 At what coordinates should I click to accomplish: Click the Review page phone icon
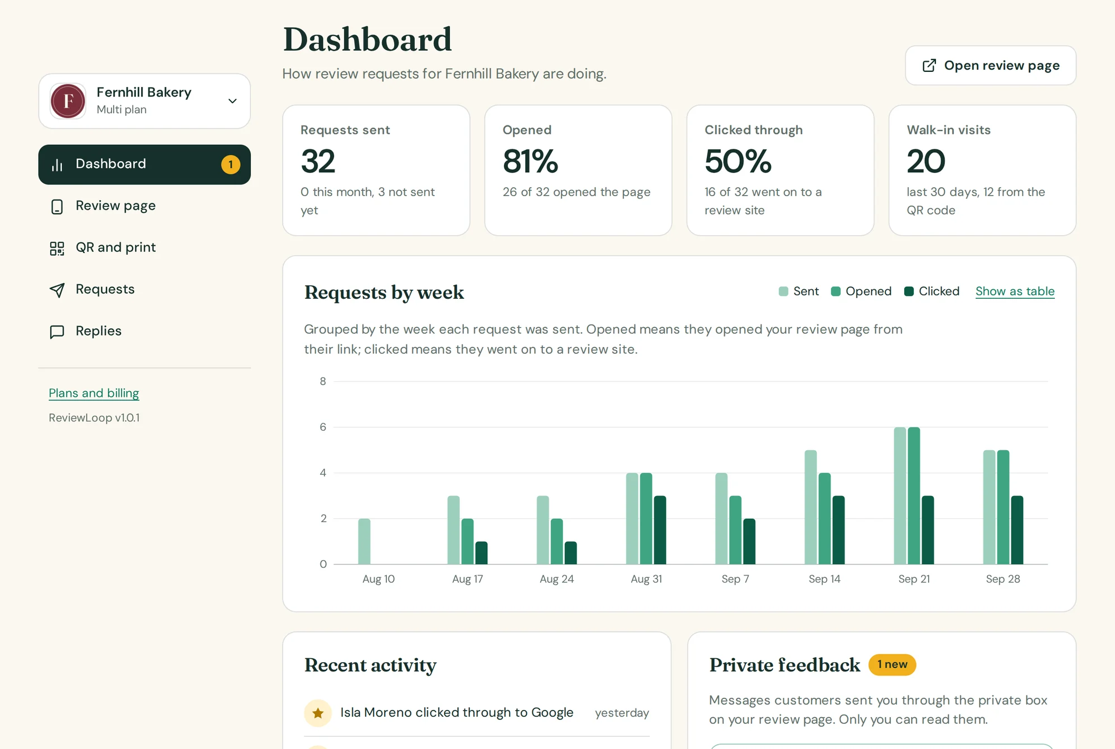57,206
